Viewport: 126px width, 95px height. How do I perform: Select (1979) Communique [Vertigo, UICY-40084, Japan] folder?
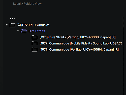coord(79,50)
